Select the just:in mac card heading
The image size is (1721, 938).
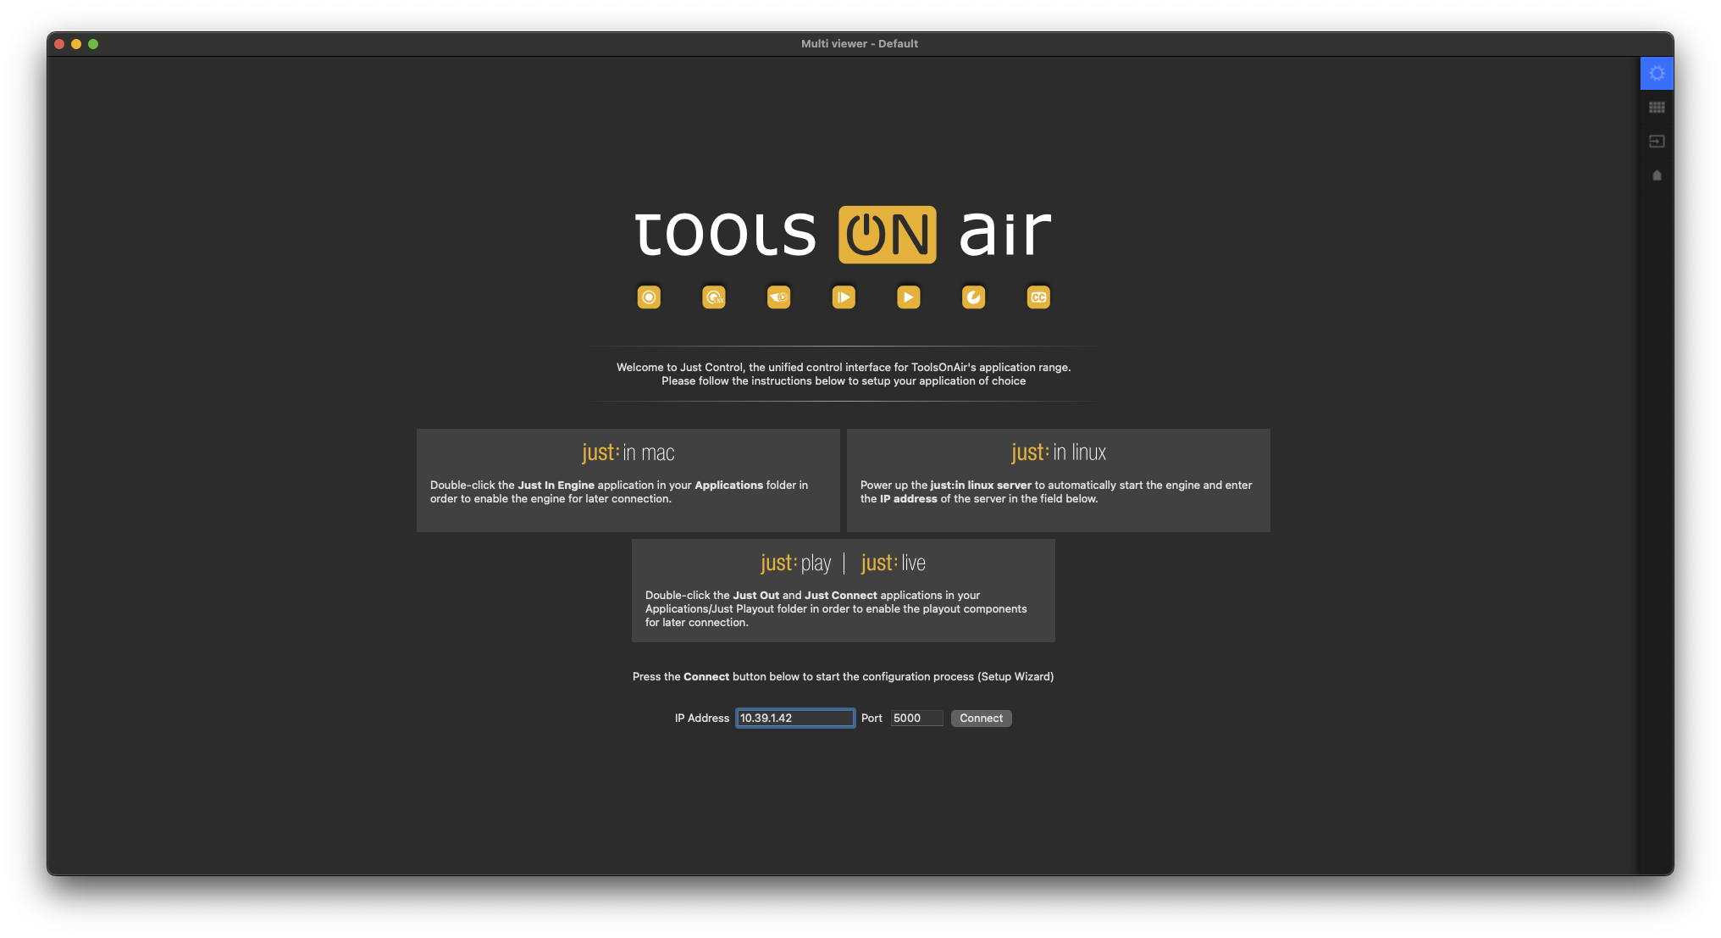pyautogui.click(x=628, y=452)
